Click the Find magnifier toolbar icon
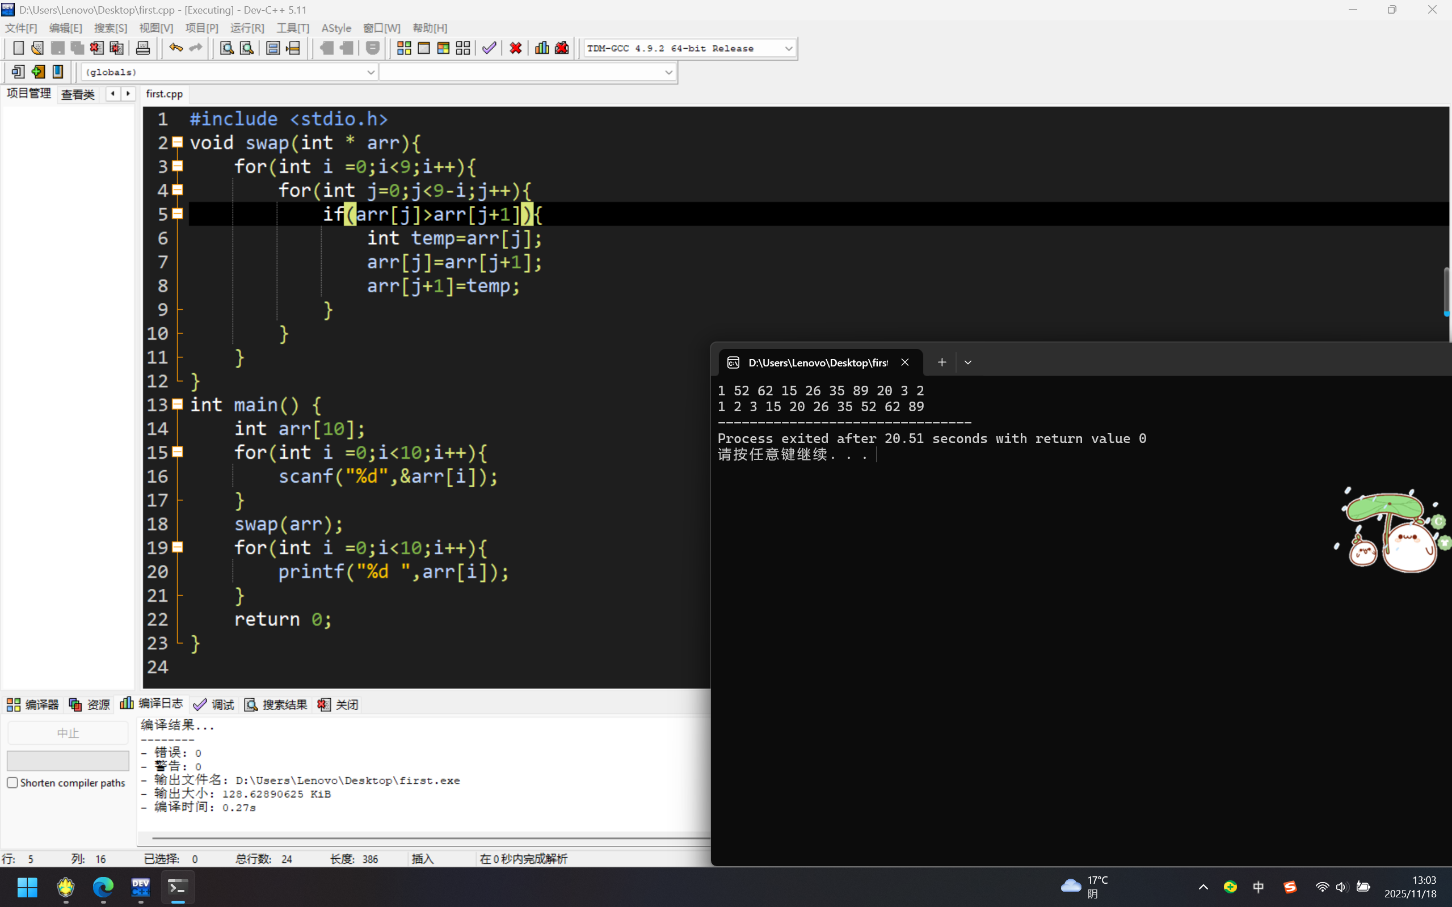This screenshot has height=907, width=1452. 227,48
